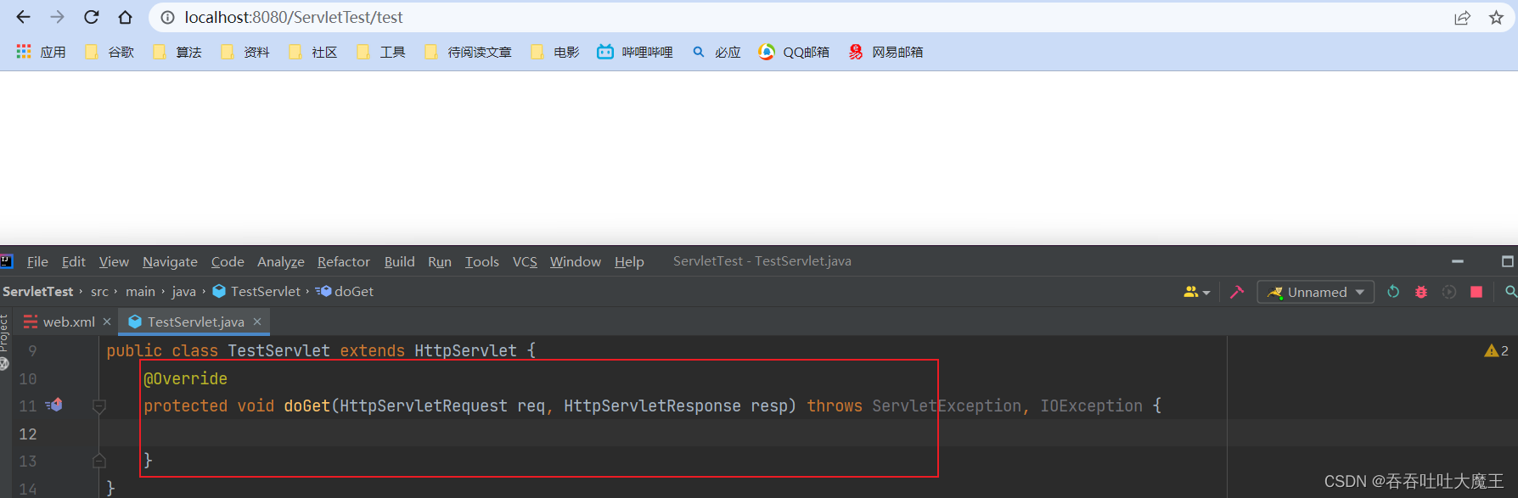Click the QQ邮箱 bookmark link

pyautogui.click(x=794, y=52)
